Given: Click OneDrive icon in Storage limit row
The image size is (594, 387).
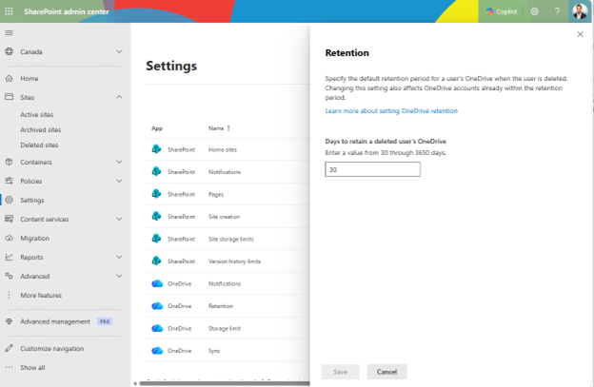Looking at the screenshot, I should click(157, 328).
